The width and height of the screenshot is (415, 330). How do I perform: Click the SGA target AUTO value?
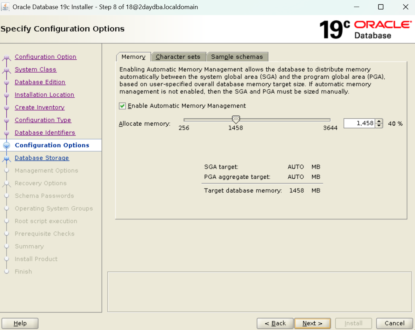[x=296, y=167]
